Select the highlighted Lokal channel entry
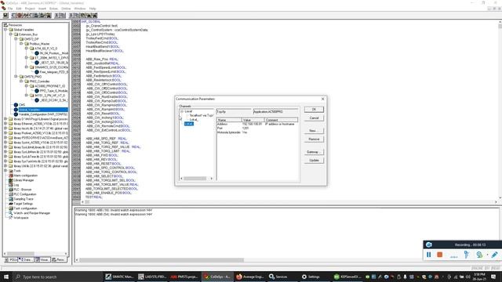502x282 pixels. [x=189, y=124]
